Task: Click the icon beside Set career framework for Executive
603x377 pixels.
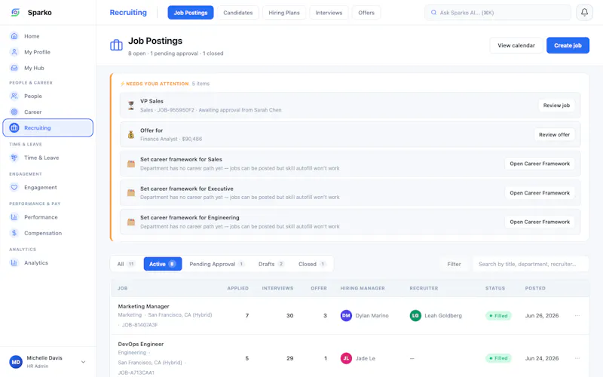Action: (131, 193)
